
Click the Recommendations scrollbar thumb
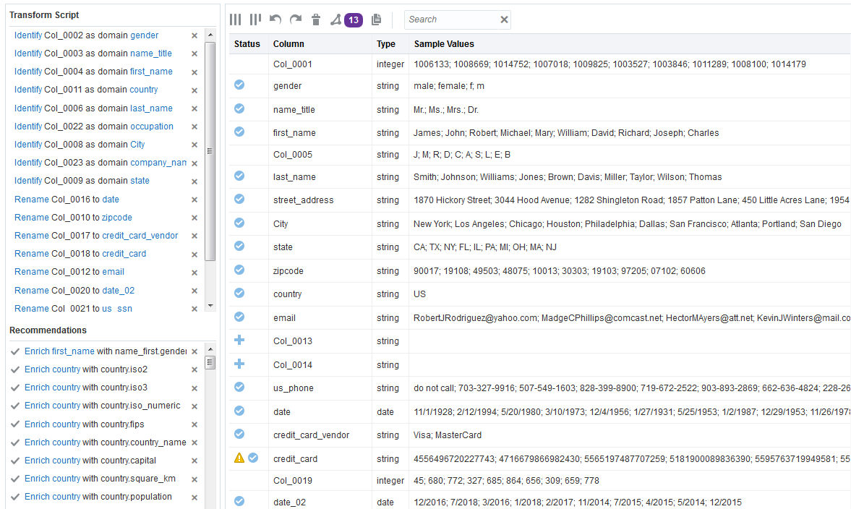click(x=210, y=362)
